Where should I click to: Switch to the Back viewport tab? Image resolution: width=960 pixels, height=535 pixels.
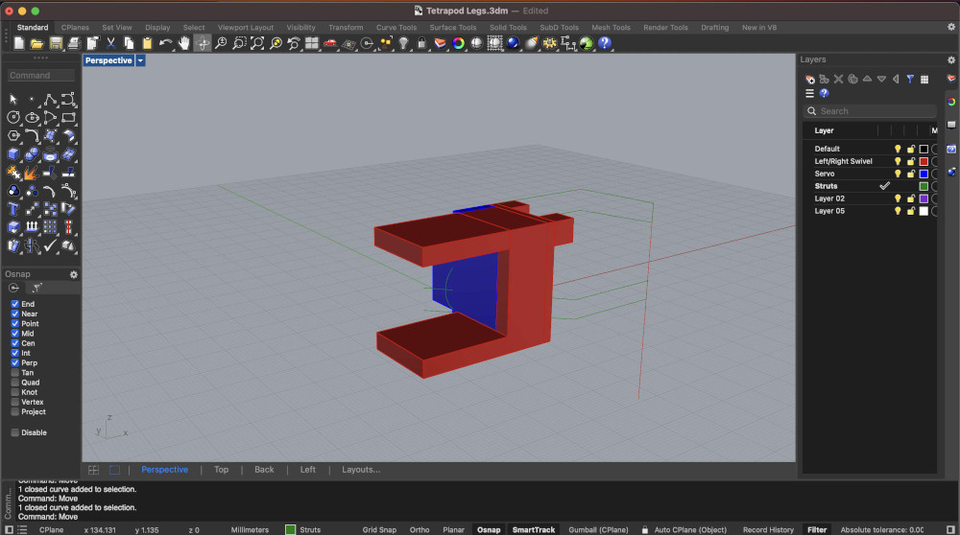(264, 470)
